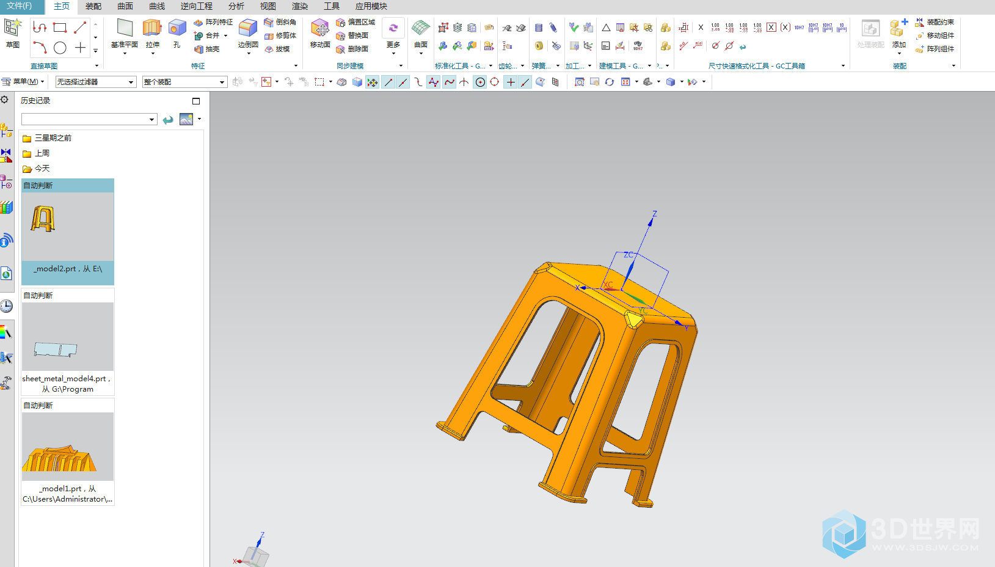Switch to the 曲面 ribbon tab
995x567 pixels.
[125, 6]
